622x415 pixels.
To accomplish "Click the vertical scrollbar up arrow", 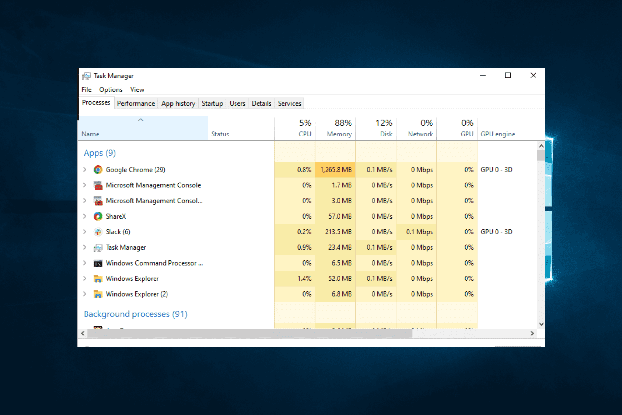I will pyautogui.click(x=541, y=146).
